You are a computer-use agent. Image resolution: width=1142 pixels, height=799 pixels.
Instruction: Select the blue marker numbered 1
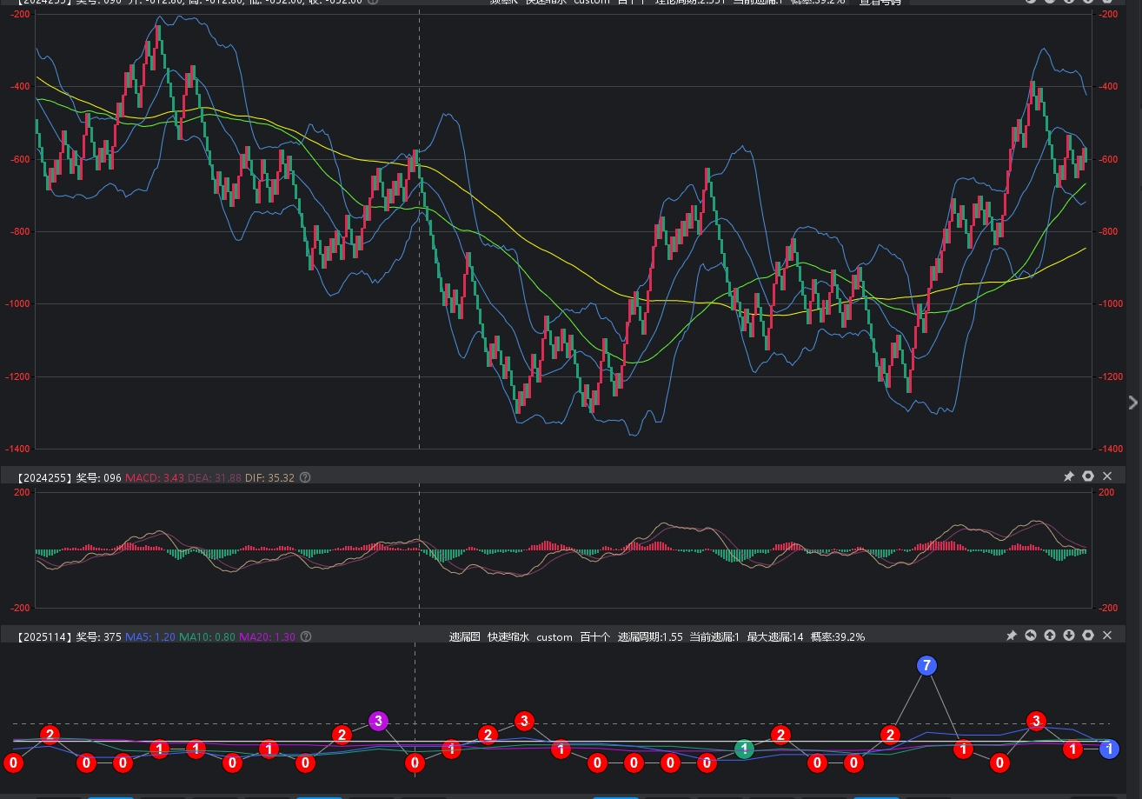[x=1109, y=749]
